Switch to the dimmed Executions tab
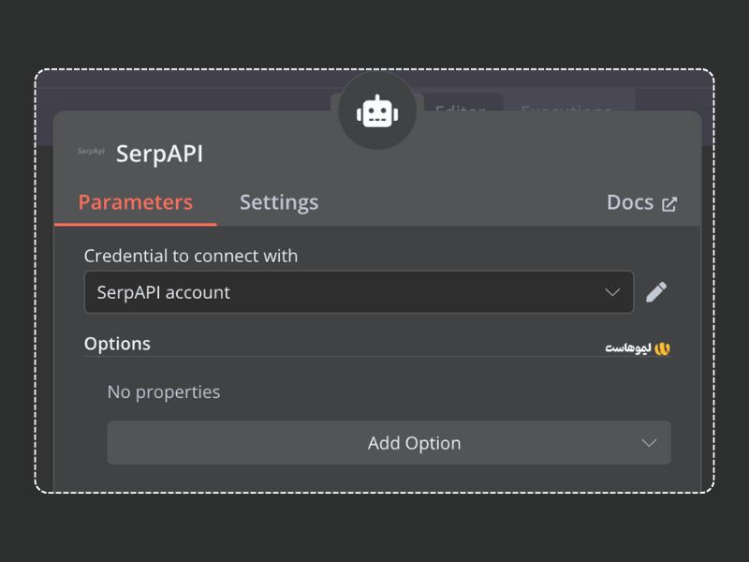This screenshot has height=562, width=749. (567, 104)
